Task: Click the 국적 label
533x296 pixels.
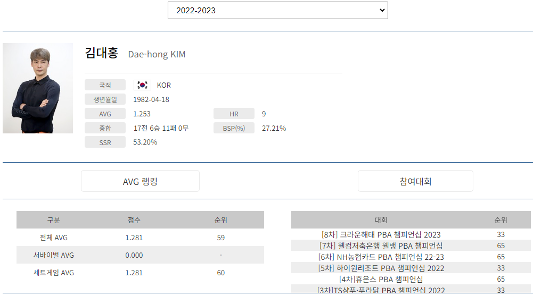Action: pyautogui.click(x=105, y=85)
